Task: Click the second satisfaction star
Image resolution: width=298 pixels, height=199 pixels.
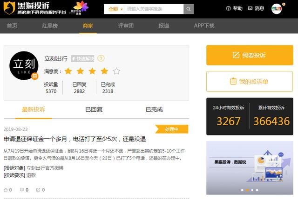Action: pos(81,71)
